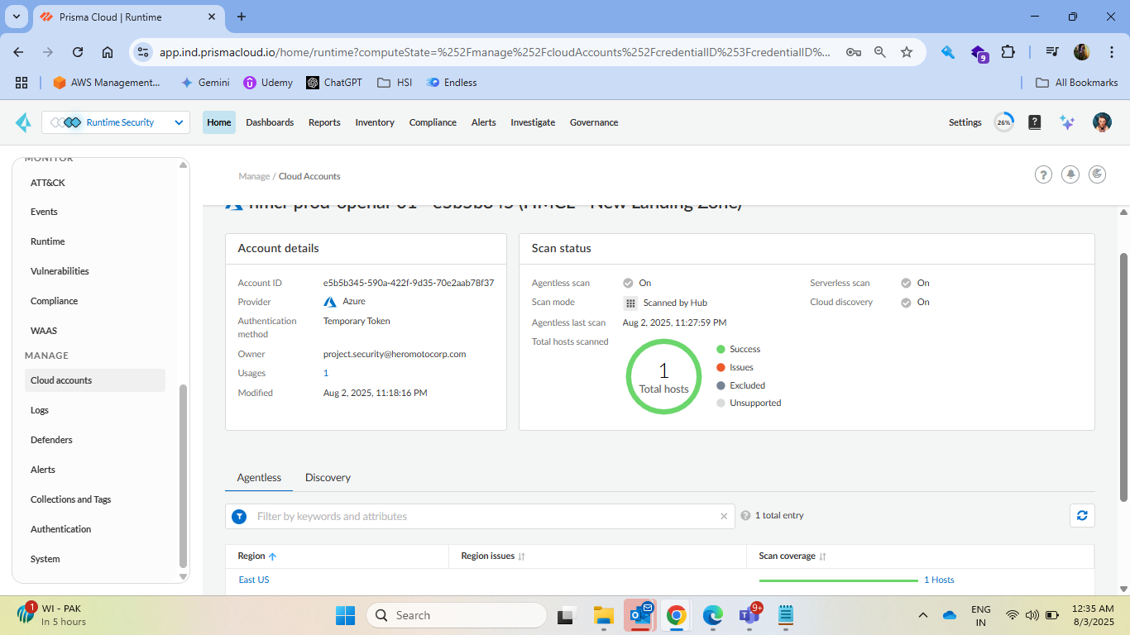Click the filter funnel icon
The height and width of the screenshot is (635, 1130).
[x=239, y=517]
